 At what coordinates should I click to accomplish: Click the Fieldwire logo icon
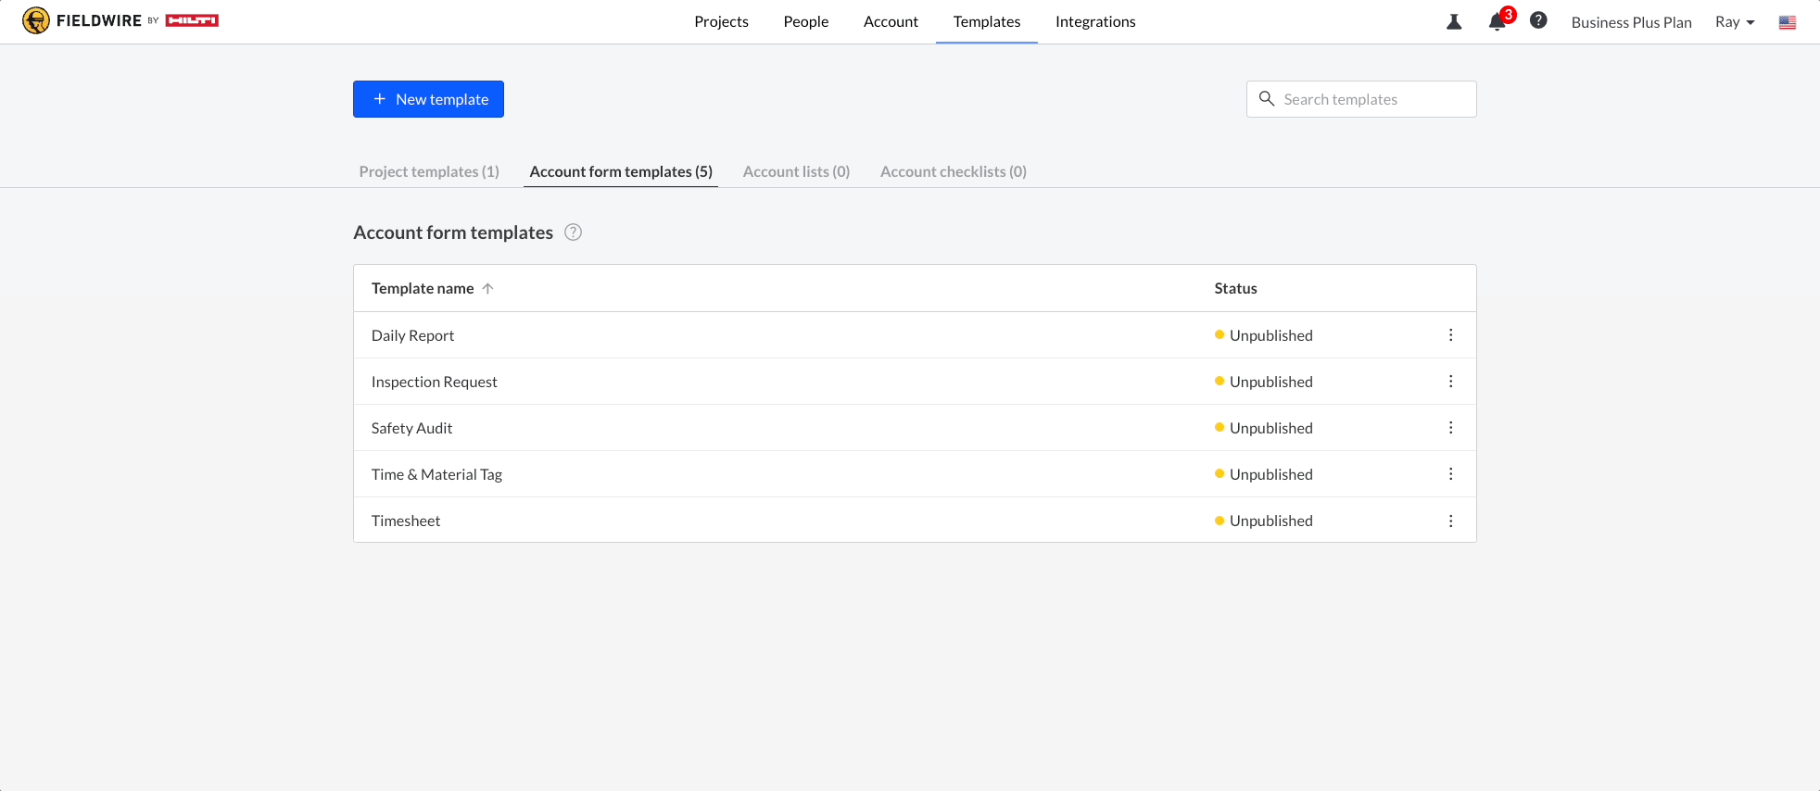click(x=36, y=20)
